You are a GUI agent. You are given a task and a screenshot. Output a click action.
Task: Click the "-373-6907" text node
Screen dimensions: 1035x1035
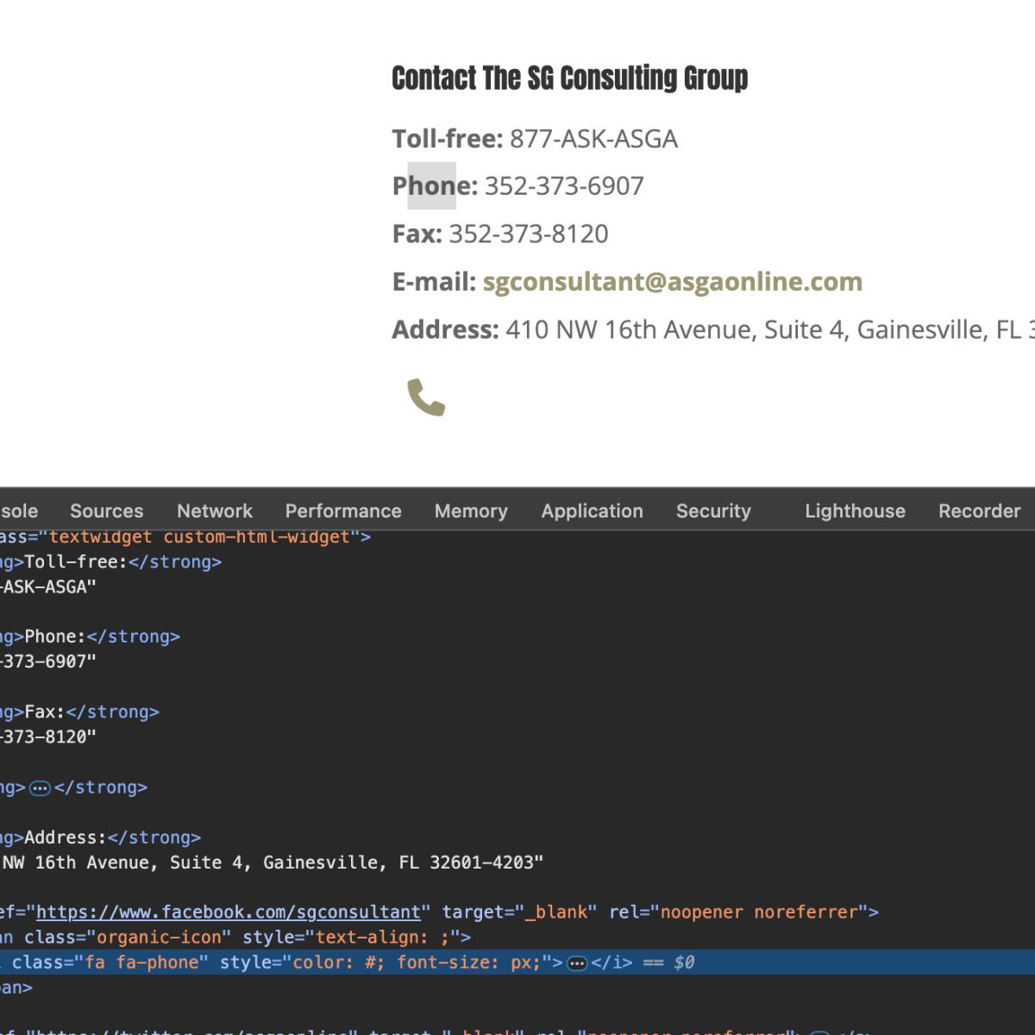point(47,662)
